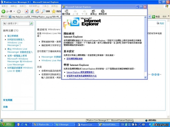Click the Internet Explorer quick launch icon
The image size is (170, 127).
pyautogui.click(x=22, y=125)
